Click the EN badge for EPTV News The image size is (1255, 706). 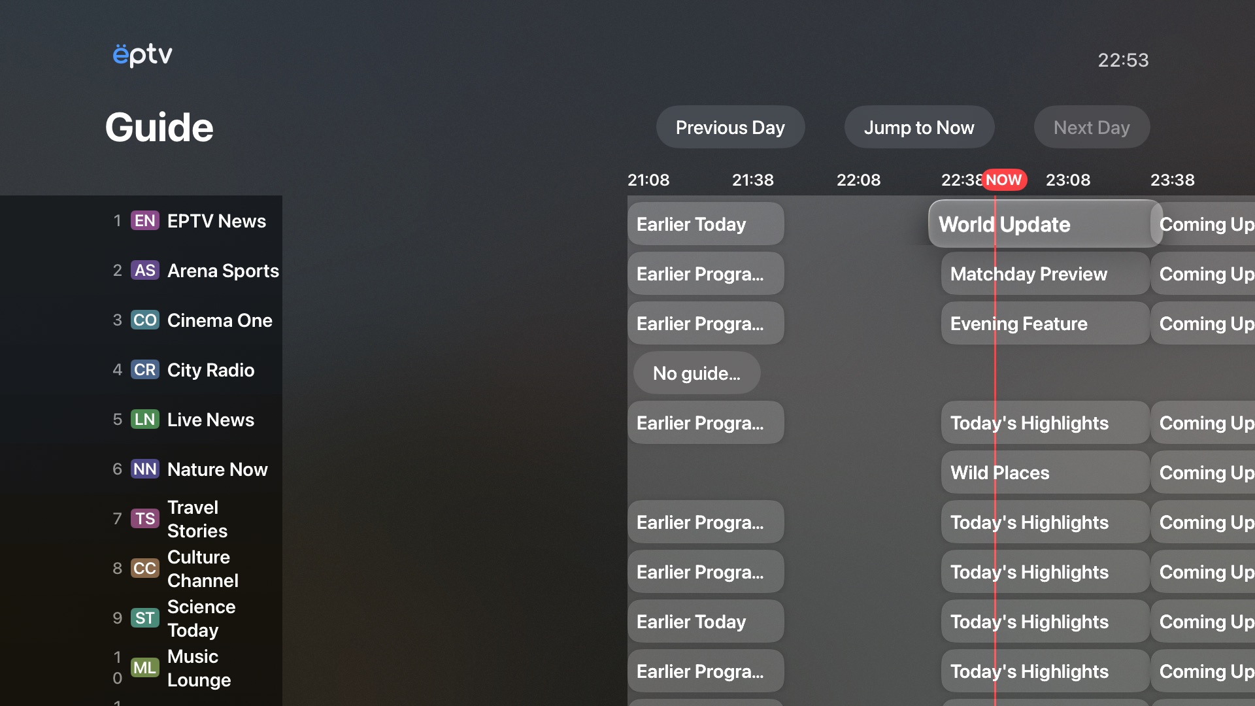pos(144,221)
